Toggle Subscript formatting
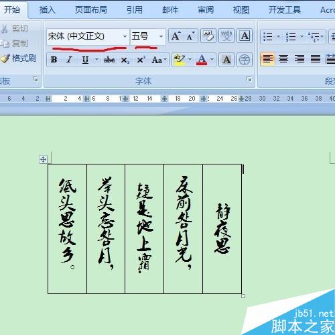 point(125,60)
